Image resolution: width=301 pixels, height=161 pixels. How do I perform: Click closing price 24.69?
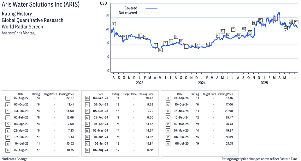(x=229, y=137)
